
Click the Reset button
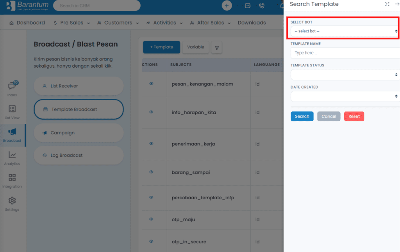point(354,116)
